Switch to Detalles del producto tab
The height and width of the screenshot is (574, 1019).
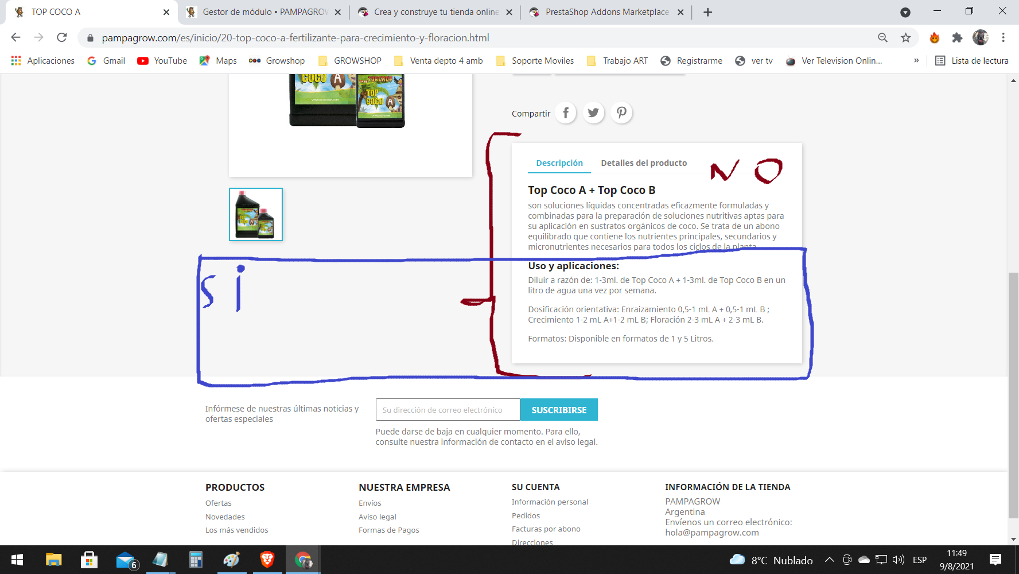coord(644,163)
